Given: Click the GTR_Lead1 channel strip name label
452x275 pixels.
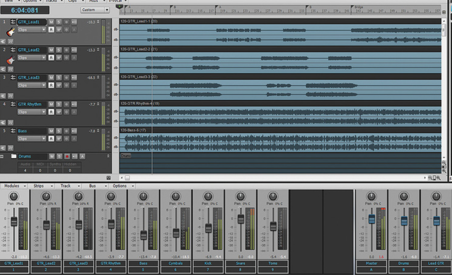Looking at the screenshot, I should point(14,263).
